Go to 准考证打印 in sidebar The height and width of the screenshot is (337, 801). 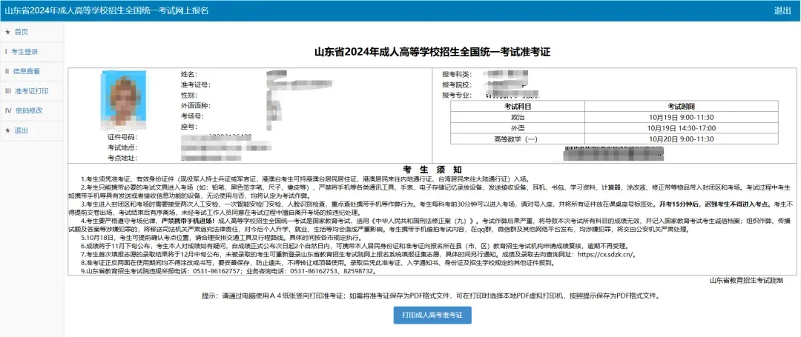pyautogui.click(x=32, y=91)
